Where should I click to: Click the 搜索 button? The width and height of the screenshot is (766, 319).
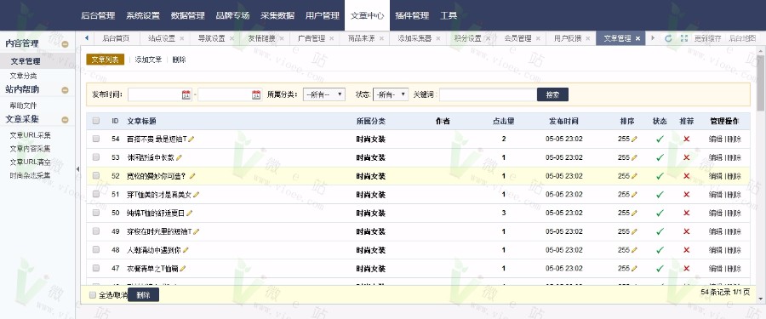tap(552, 94)
